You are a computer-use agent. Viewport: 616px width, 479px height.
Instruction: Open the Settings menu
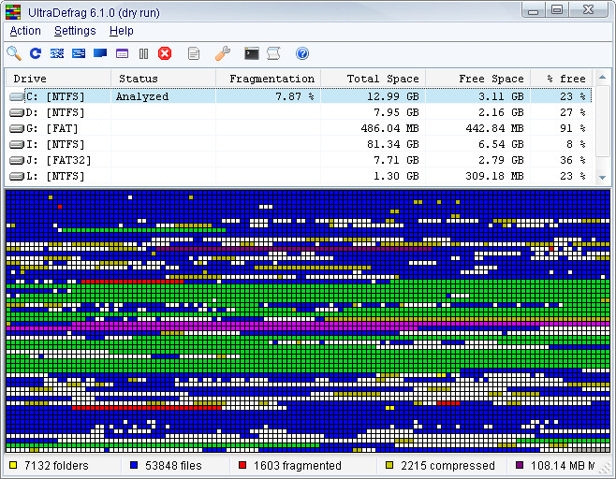tap(75, 31)
